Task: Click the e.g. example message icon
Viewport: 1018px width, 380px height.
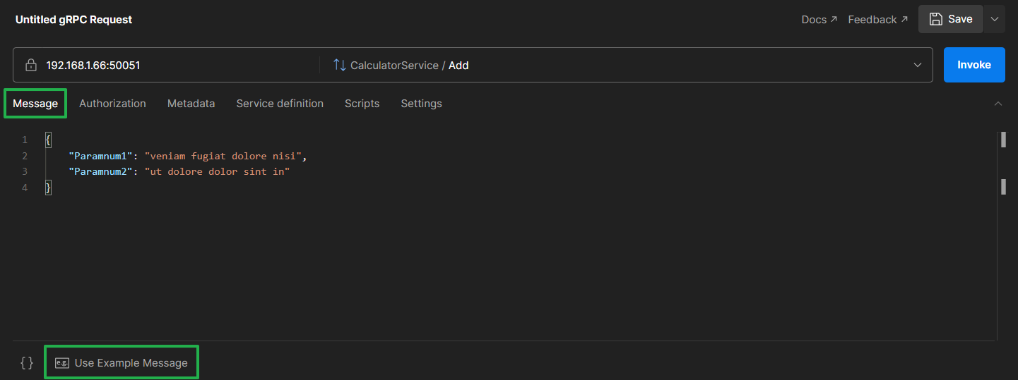Action: 62,363
